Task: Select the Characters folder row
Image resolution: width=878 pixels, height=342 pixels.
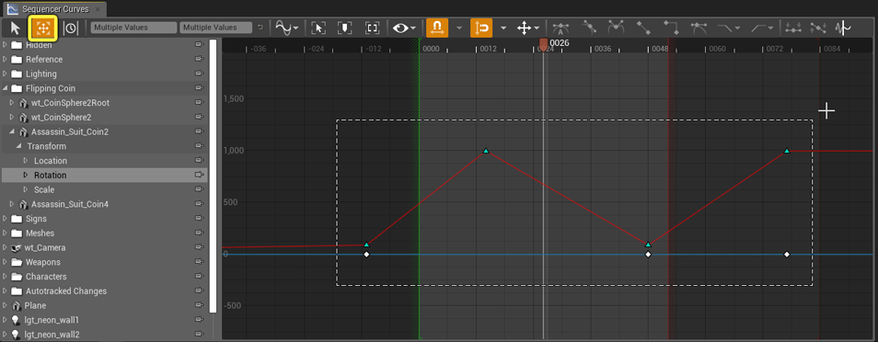Action: pos(104,277)
